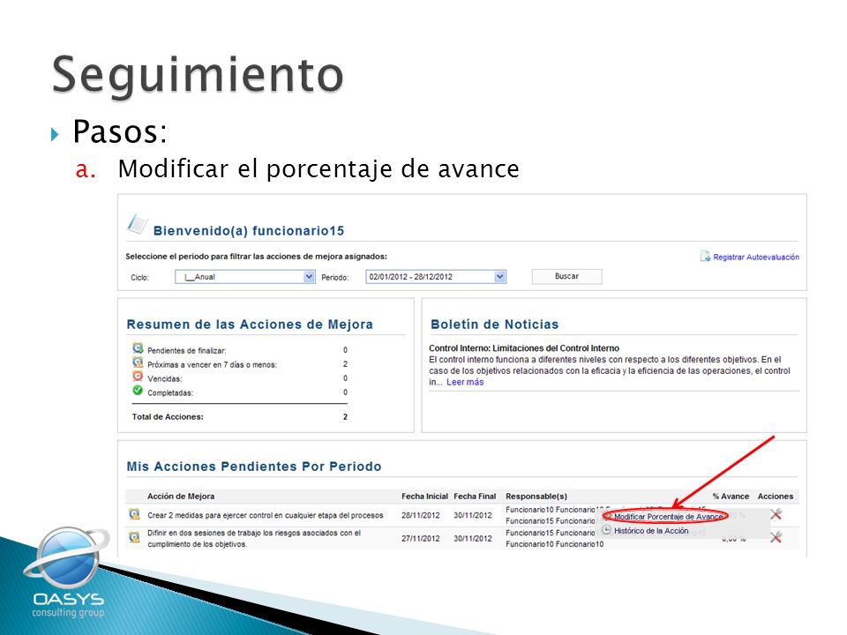Open tools icon for Crear 2 medidas row
Screen dimensions: 847x635
click(776, 514)
